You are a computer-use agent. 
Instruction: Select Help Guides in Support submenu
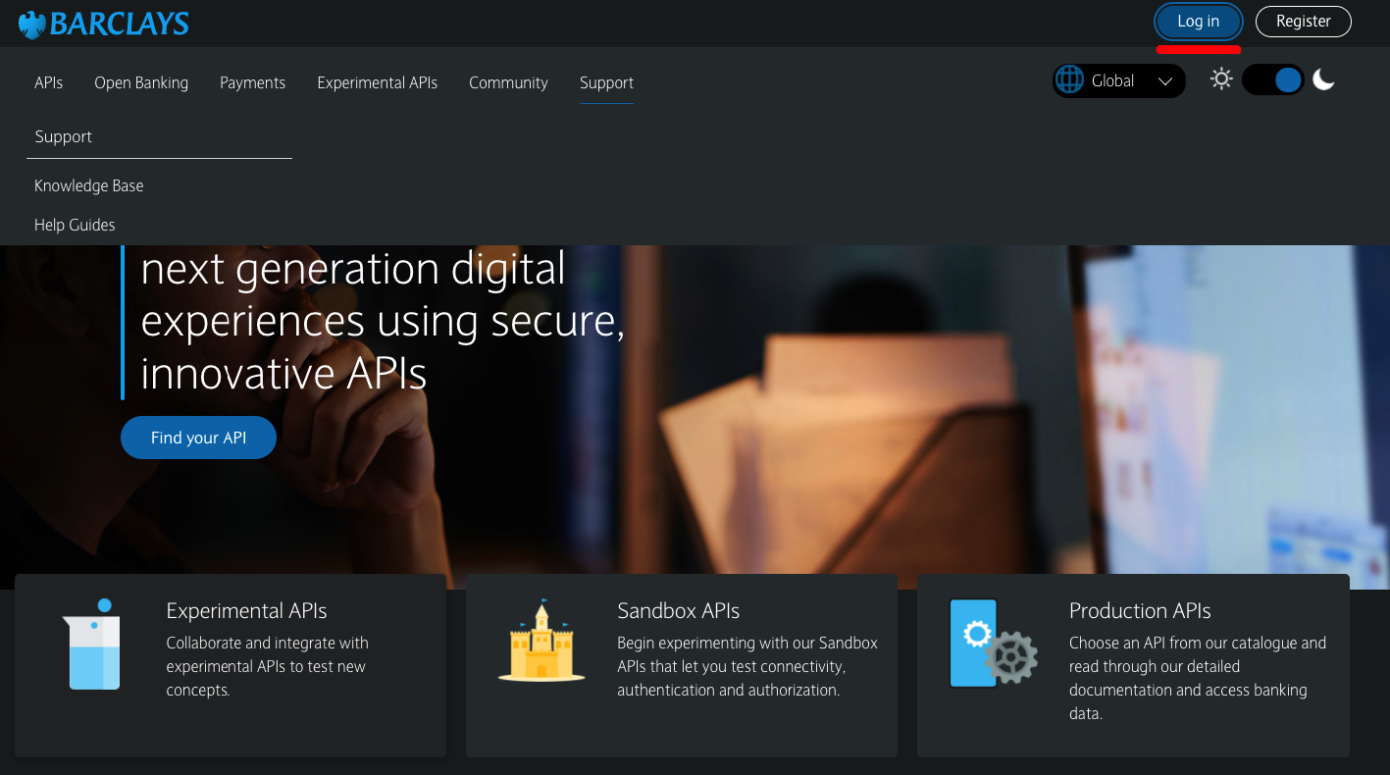tap(75, 225)
